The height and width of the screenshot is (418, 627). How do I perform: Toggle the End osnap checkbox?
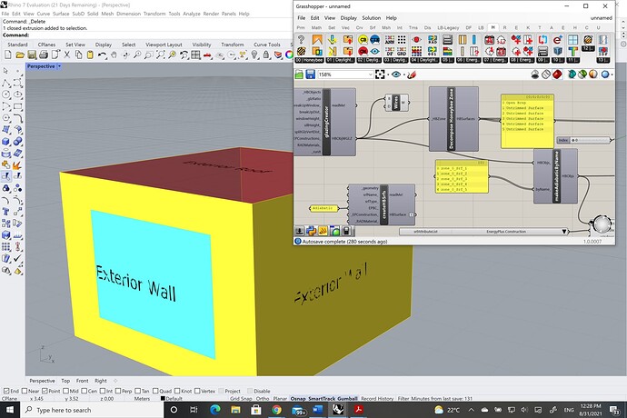point(6,391)
